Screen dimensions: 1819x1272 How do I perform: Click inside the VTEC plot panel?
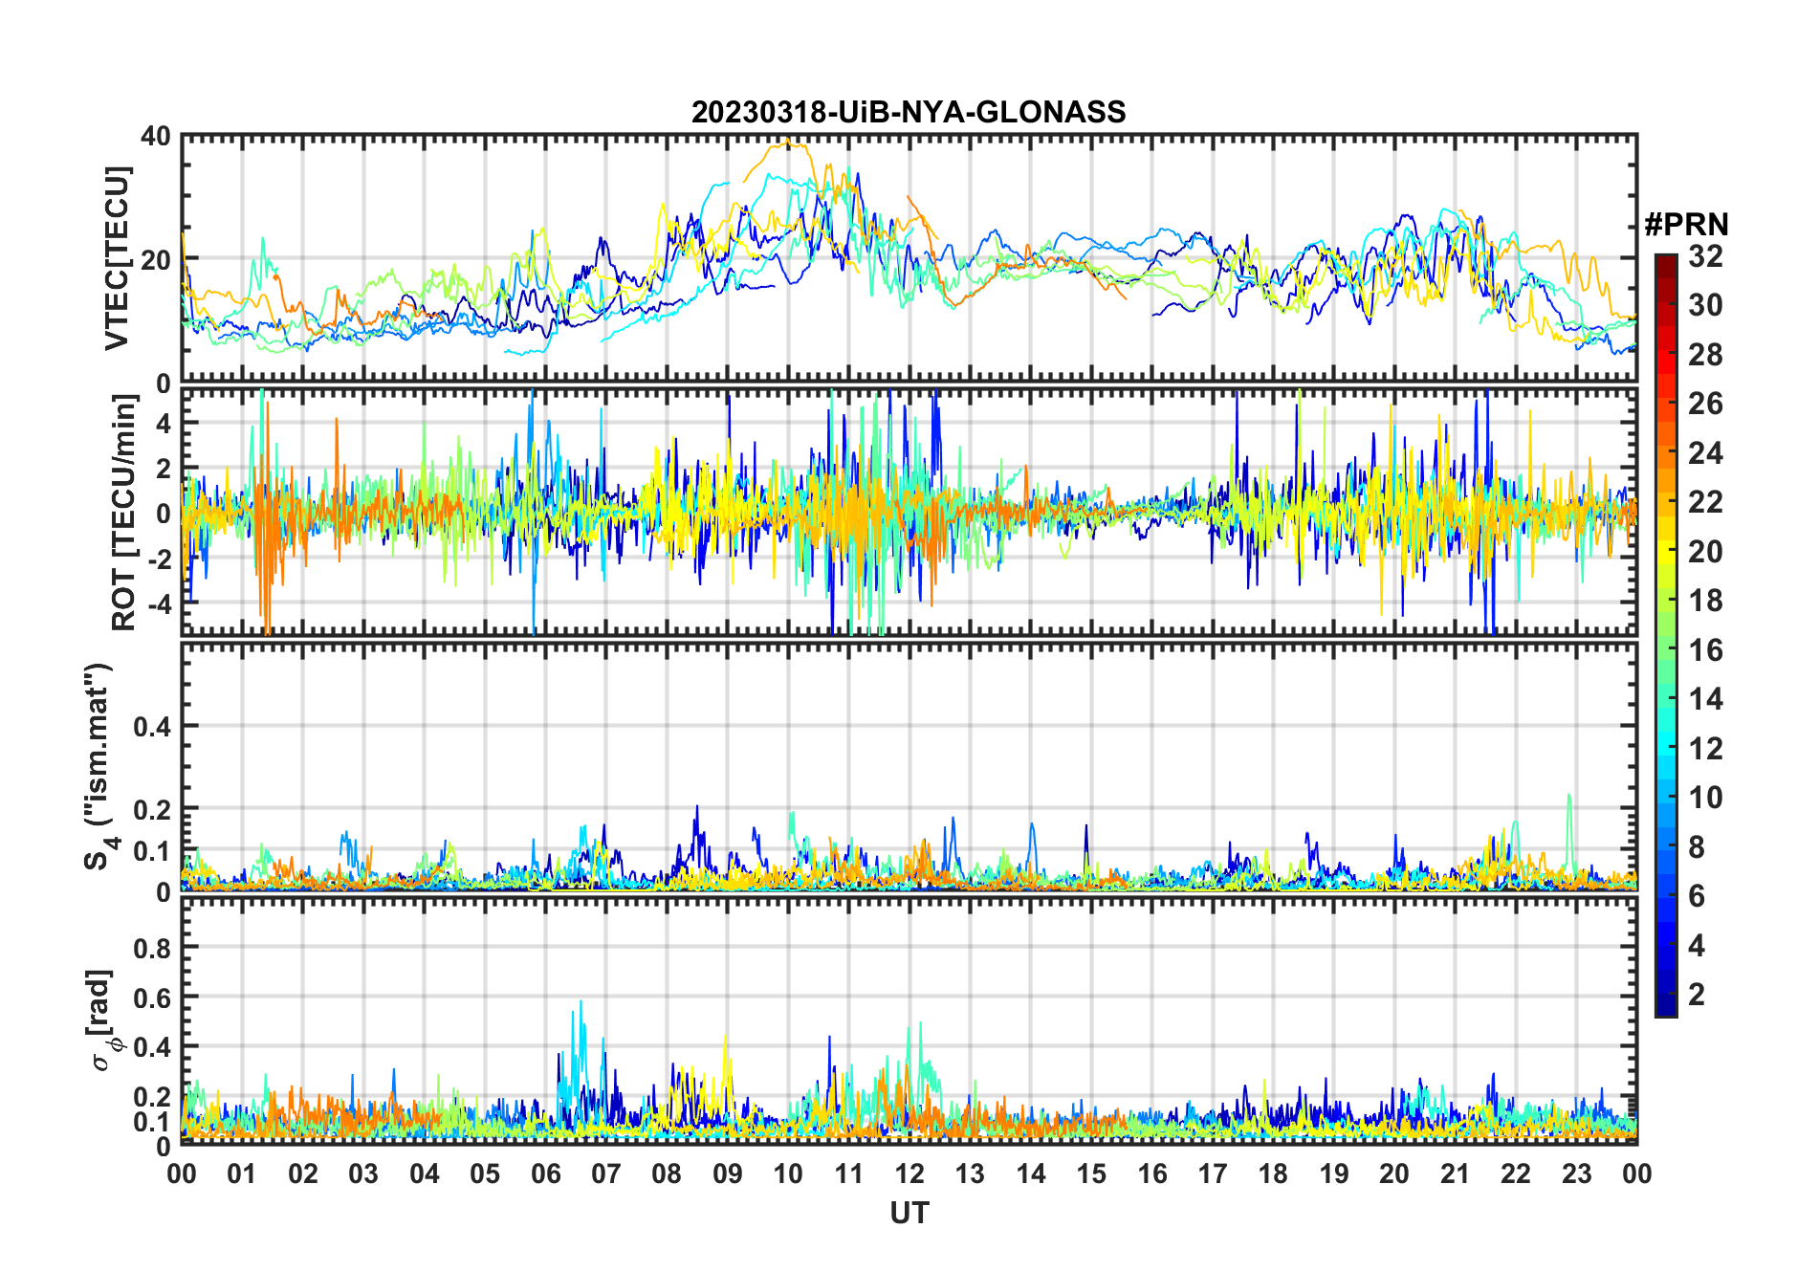click(909, 258)
